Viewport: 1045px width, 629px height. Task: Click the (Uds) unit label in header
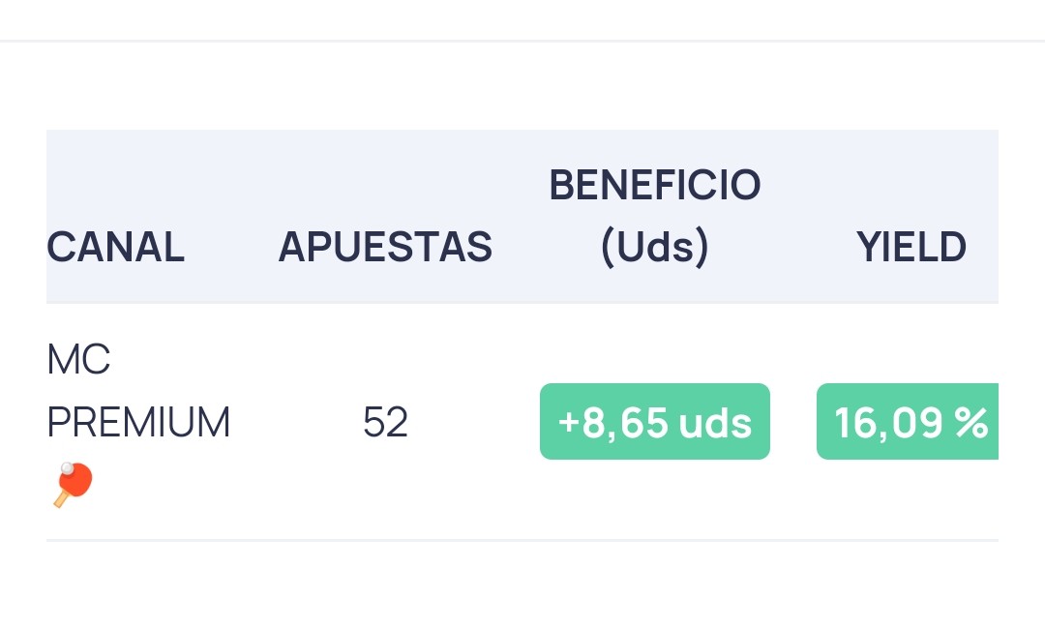point(654,247)
